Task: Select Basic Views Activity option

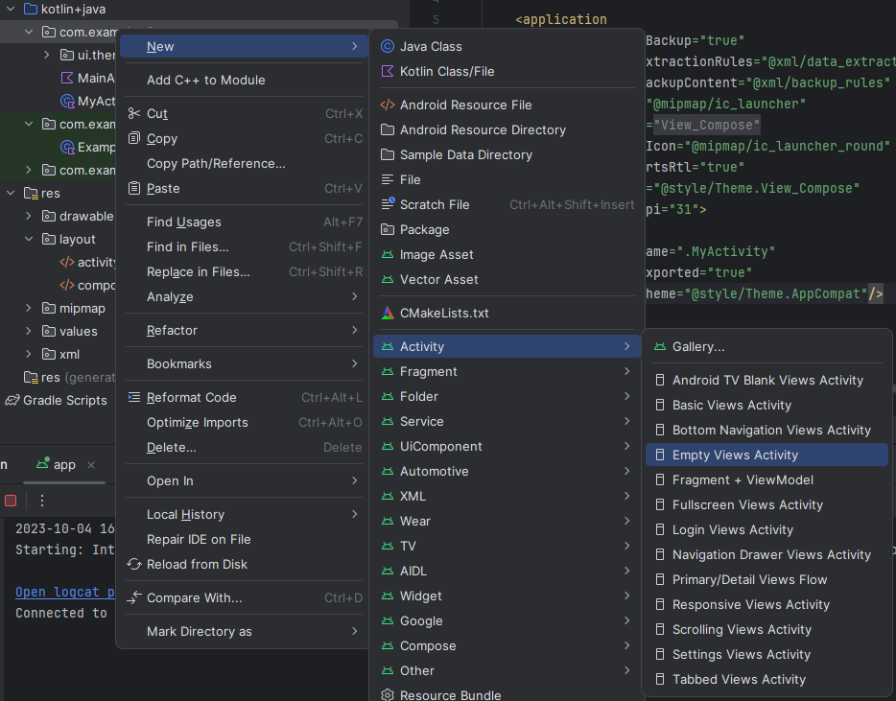Action: [731, 405]
